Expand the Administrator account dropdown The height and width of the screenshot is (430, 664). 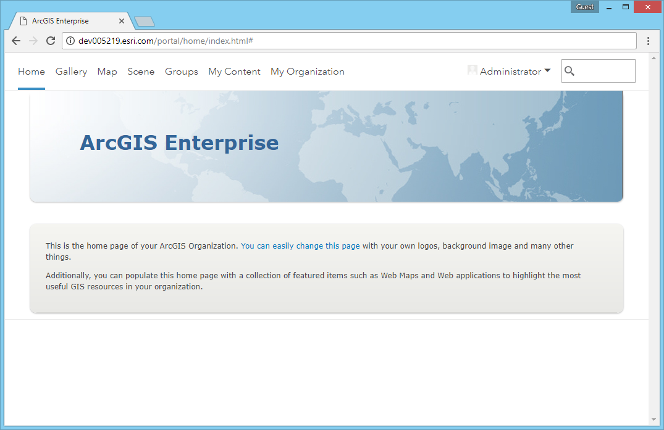coord(547,71)
